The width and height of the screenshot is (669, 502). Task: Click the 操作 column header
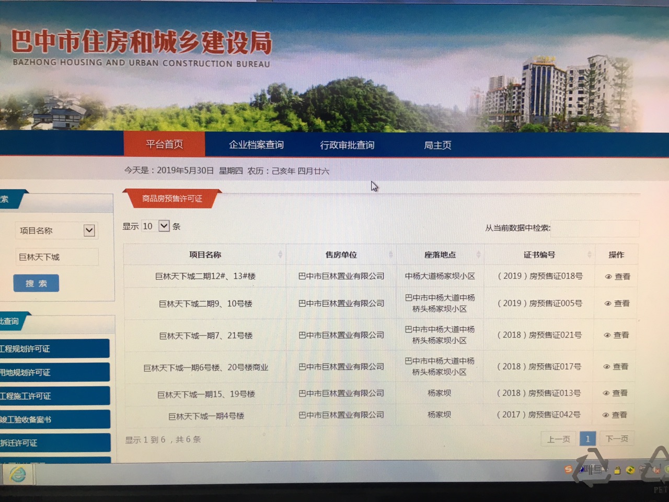pyautogui.click(x=616, y=255)
